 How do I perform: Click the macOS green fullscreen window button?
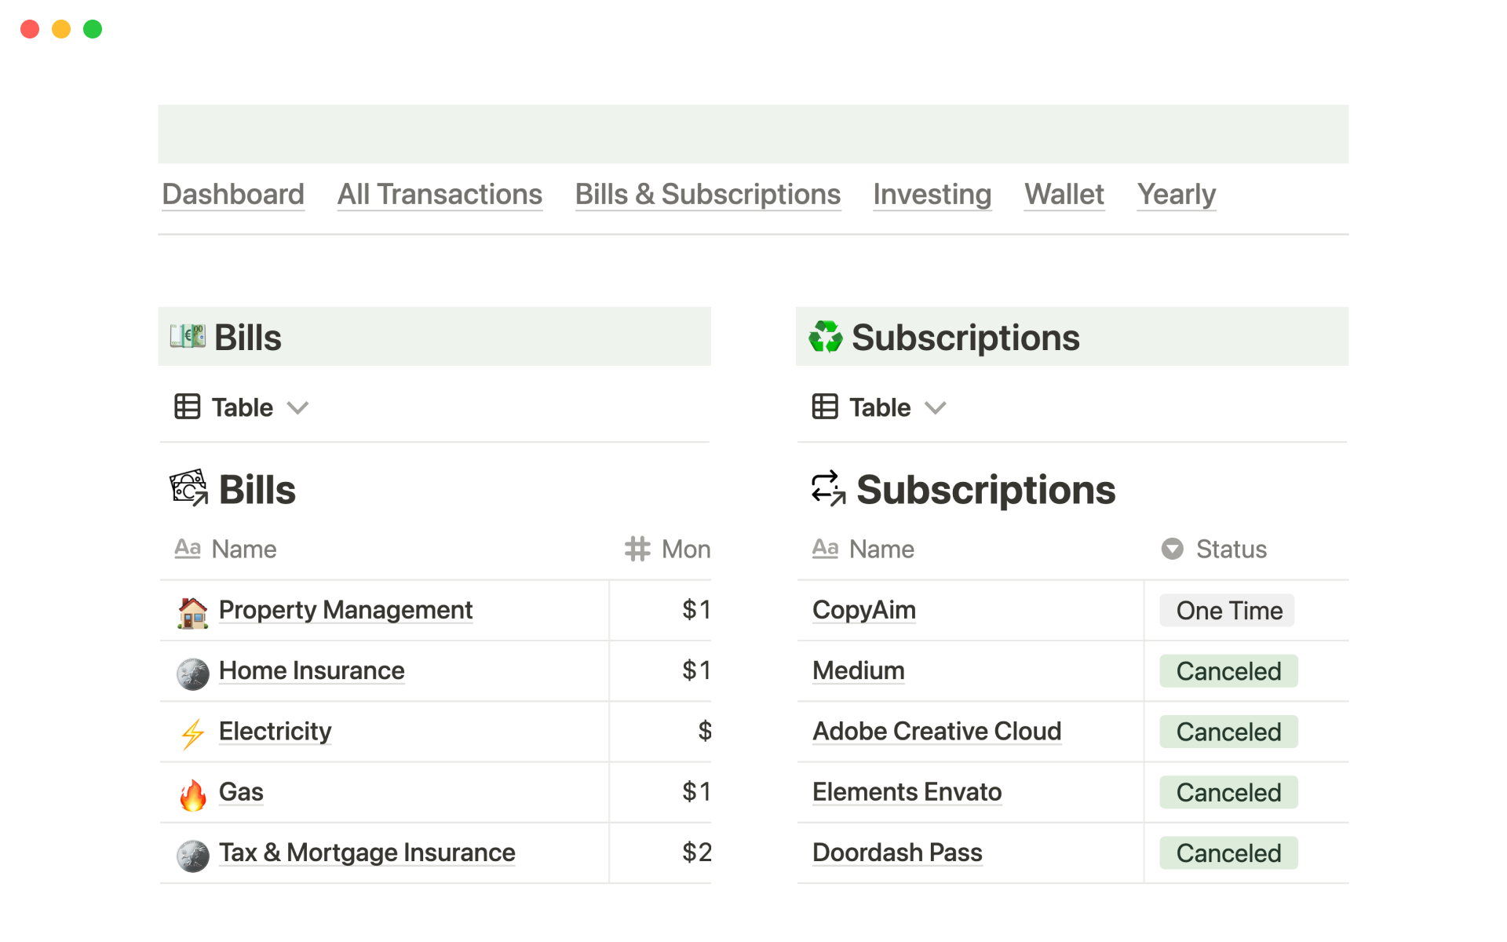(93, 29)
